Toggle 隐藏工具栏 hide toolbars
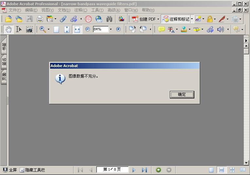The image size is (250, 175). (32, 170)
